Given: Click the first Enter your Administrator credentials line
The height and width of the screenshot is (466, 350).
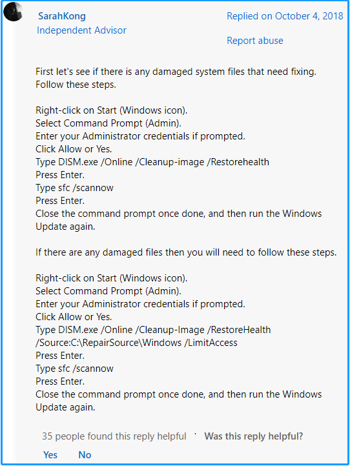Looking at the screenshot, I should click(140, 136).
